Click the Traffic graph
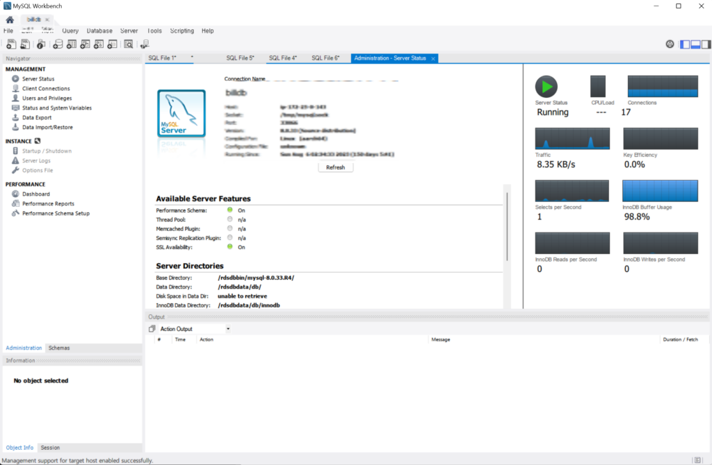The width and height of the screenshot is (712, 465). (572, 138)
